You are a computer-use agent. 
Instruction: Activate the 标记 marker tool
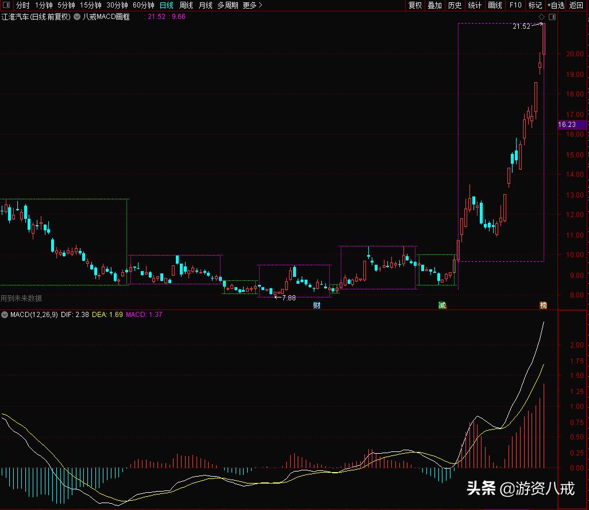click(x=534, y=5)
